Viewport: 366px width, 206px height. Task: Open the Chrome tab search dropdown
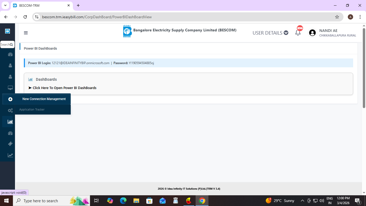click(5, 5)
